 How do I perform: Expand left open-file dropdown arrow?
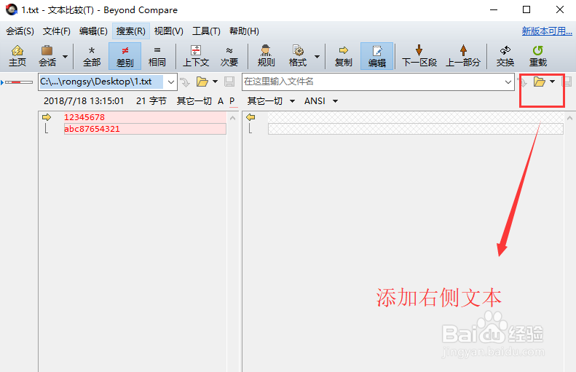[x=216, y=82]
